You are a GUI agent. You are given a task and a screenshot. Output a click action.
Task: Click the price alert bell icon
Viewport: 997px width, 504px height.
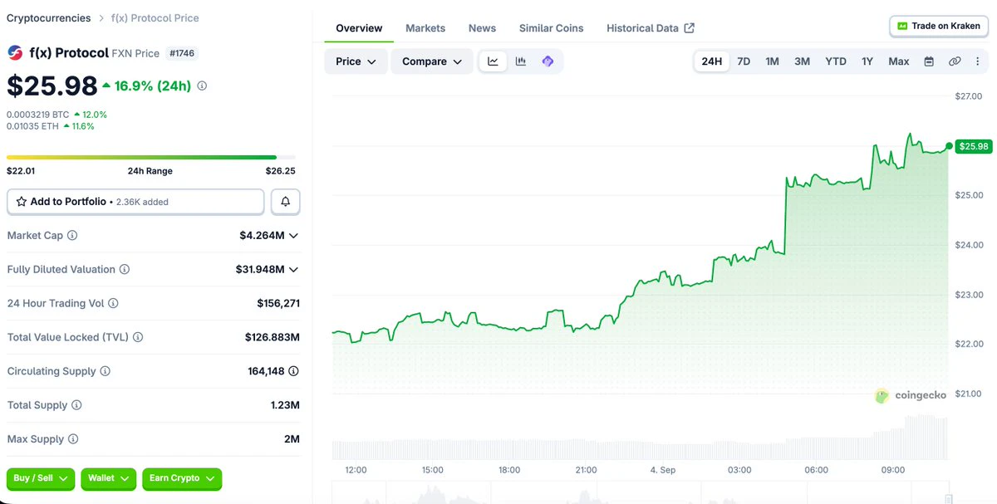click(x=285, y=202)
